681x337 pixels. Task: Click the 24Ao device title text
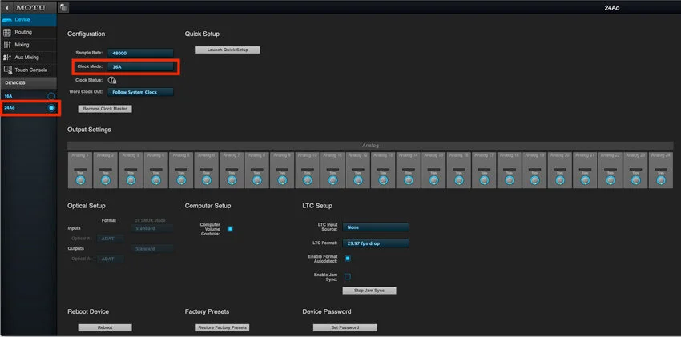point(612,8)
